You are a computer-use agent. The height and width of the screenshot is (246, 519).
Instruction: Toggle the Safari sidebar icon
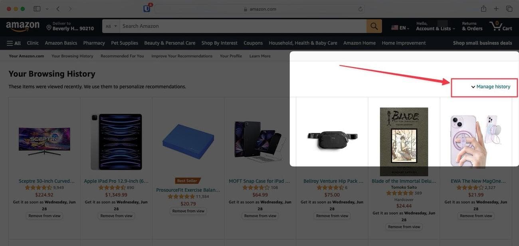pos(37,9)
